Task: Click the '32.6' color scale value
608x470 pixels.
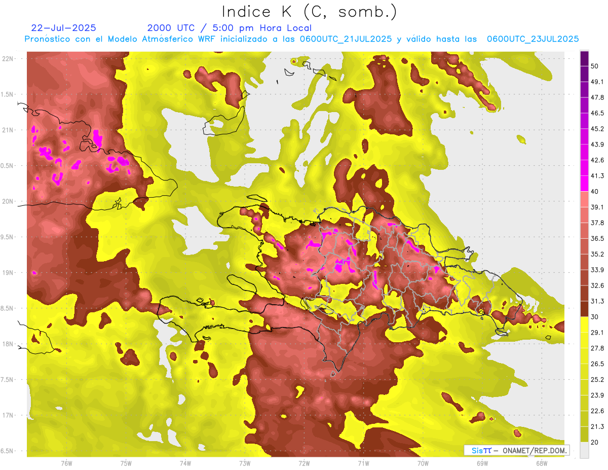Action: point(597,285)
